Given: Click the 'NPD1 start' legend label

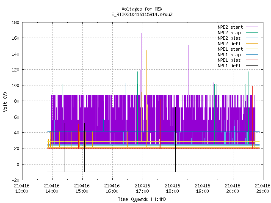Looking at the screenshot, I should [x=230, y=49].
